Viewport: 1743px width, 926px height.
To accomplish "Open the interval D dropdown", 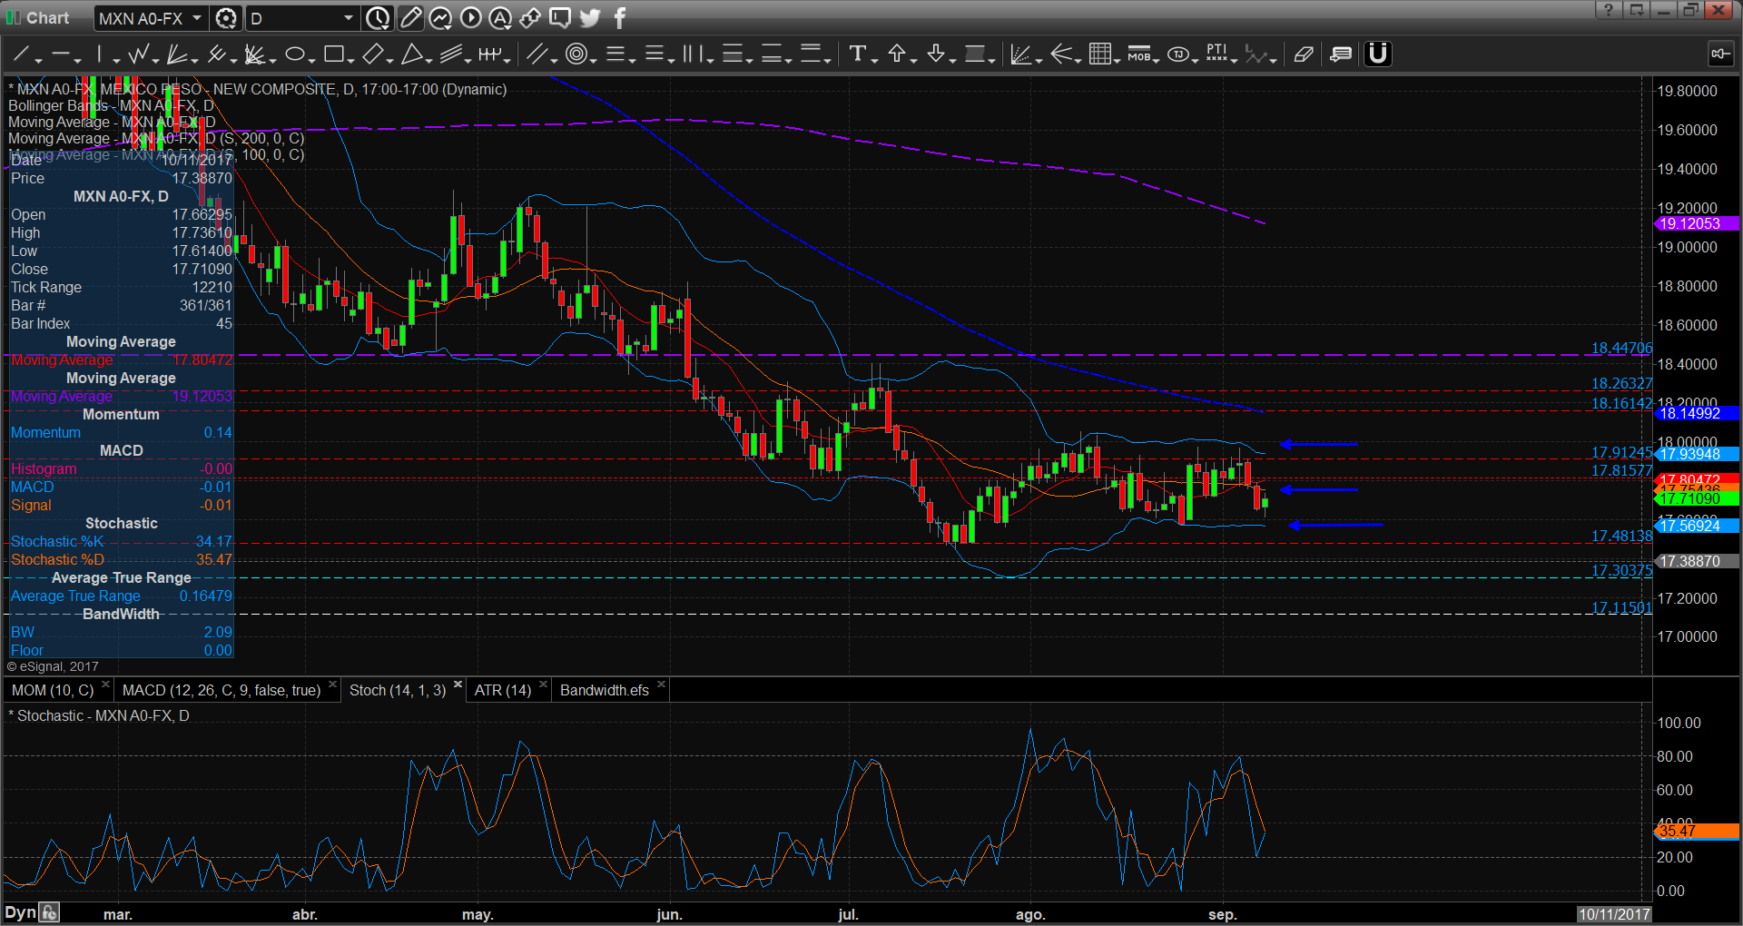I will (x=348, y=18).
